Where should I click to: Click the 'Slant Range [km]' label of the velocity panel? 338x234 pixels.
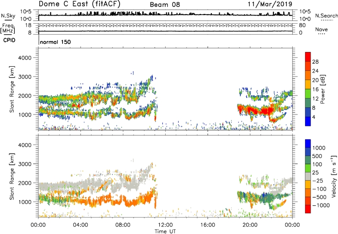click(12, 176)
